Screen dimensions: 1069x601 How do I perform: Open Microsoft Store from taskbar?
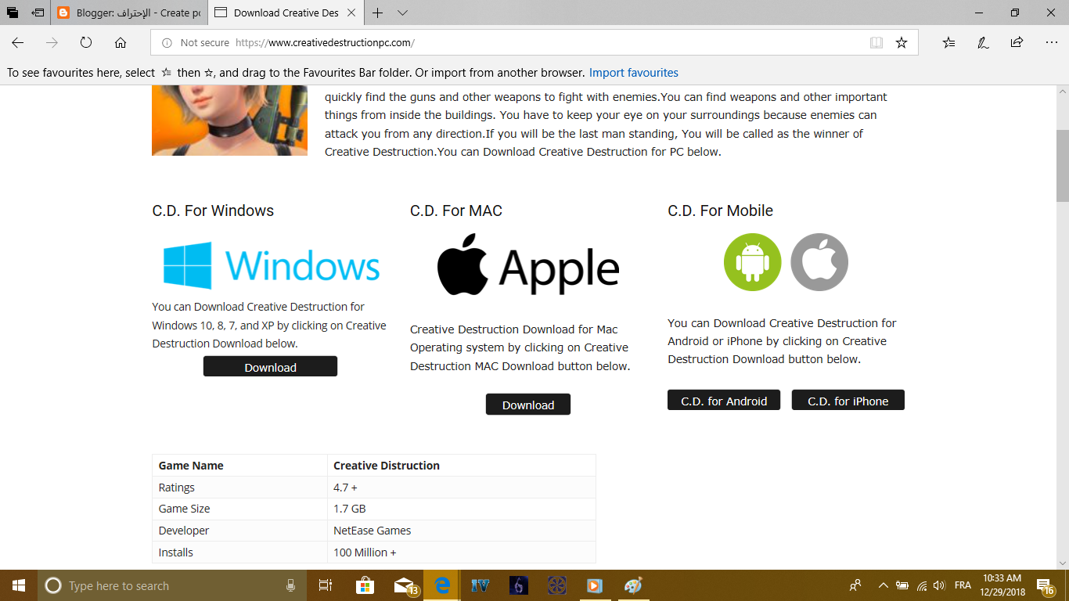(365, 585)
